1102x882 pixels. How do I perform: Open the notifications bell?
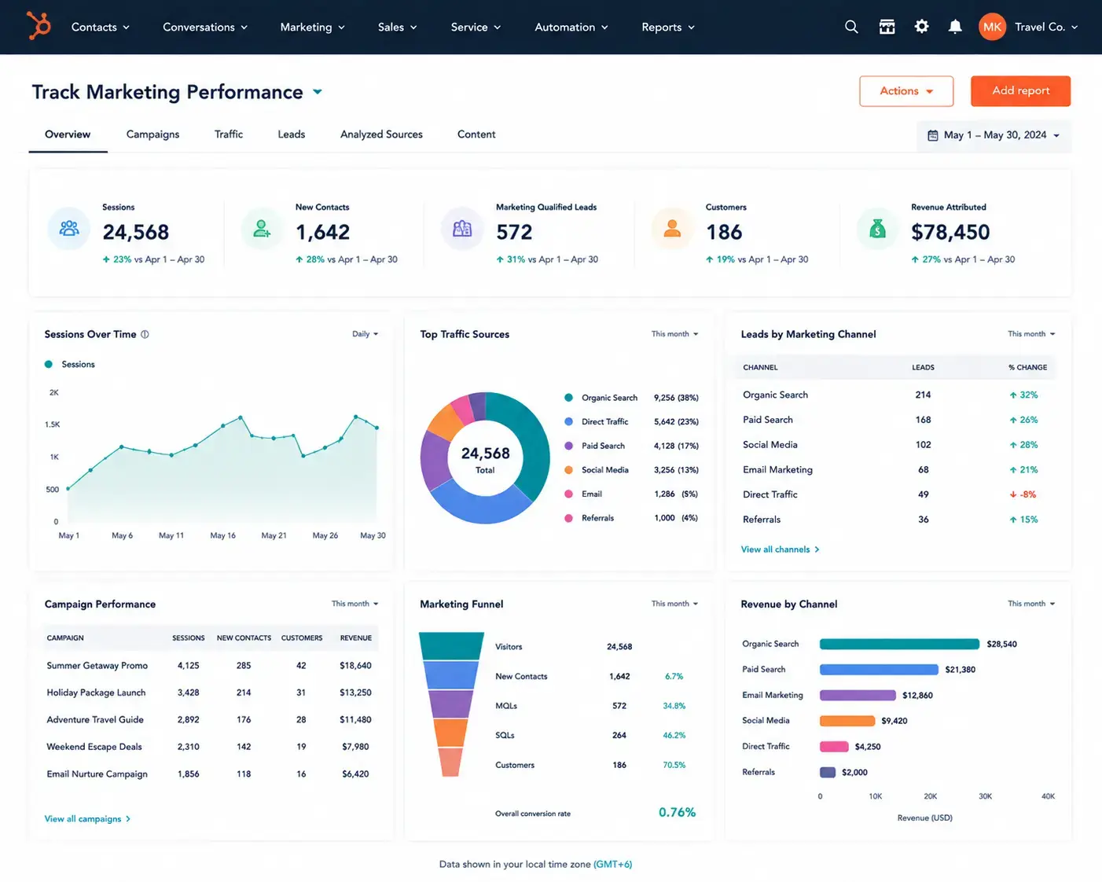pyautogui.click(x=955, y=27)
